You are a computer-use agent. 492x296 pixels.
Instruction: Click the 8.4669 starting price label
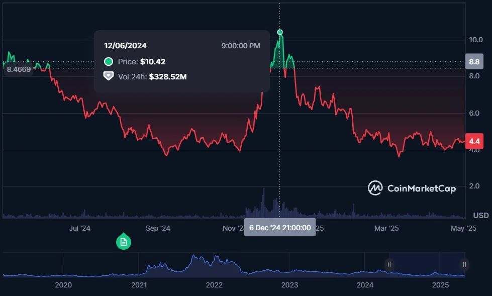click(x=19, y=69)
